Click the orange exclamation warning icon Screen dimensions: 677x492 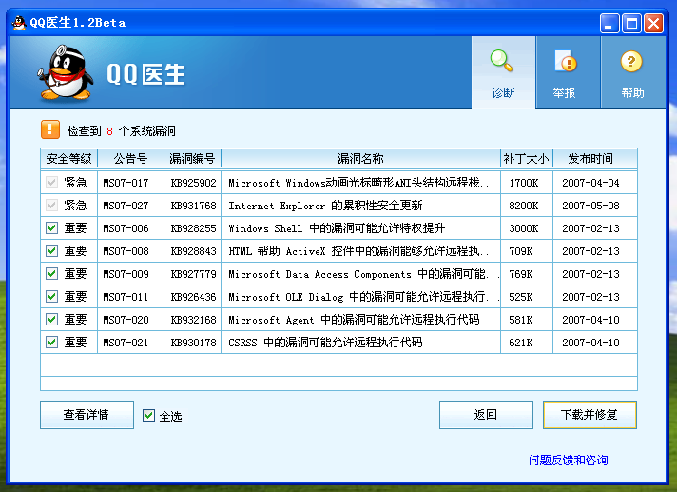point(50,129)
